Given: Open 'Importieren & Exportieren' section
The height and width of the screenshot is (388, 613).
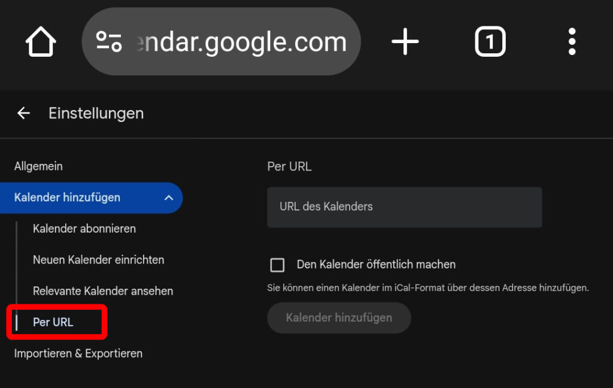Looking at the screenshot, I should pyautogui.click(x=78, y=354).
